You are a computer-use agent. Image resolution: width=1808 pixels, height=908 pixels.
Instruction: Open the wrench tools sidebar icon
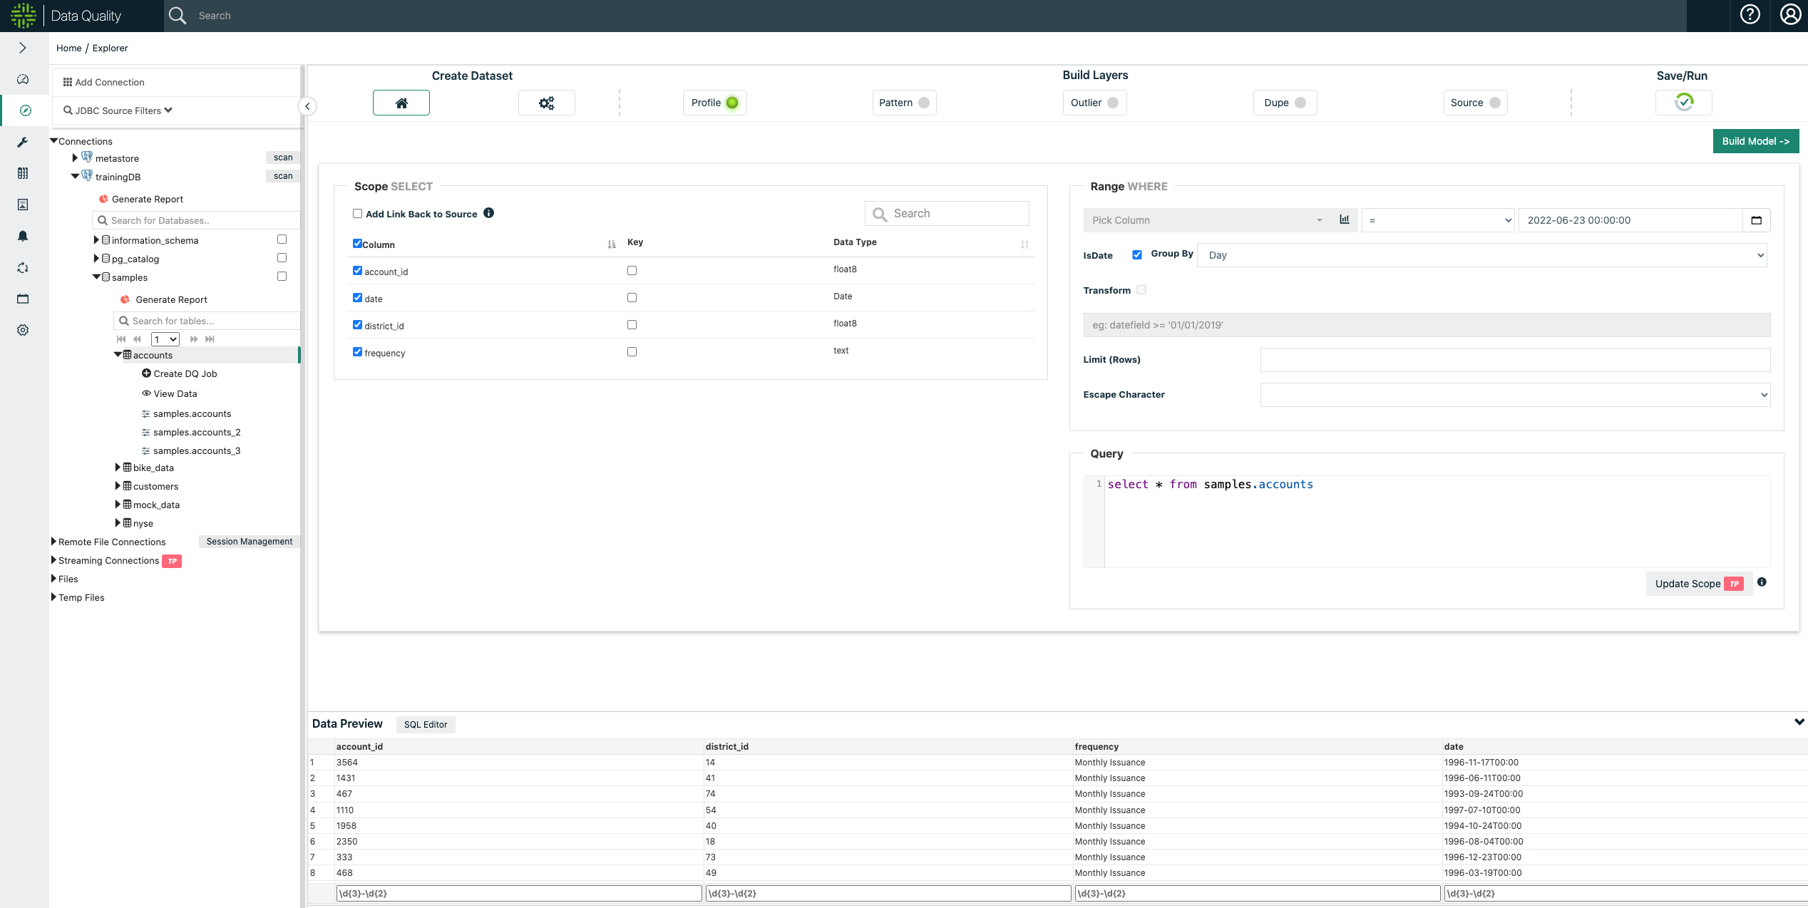coord(23,142)
